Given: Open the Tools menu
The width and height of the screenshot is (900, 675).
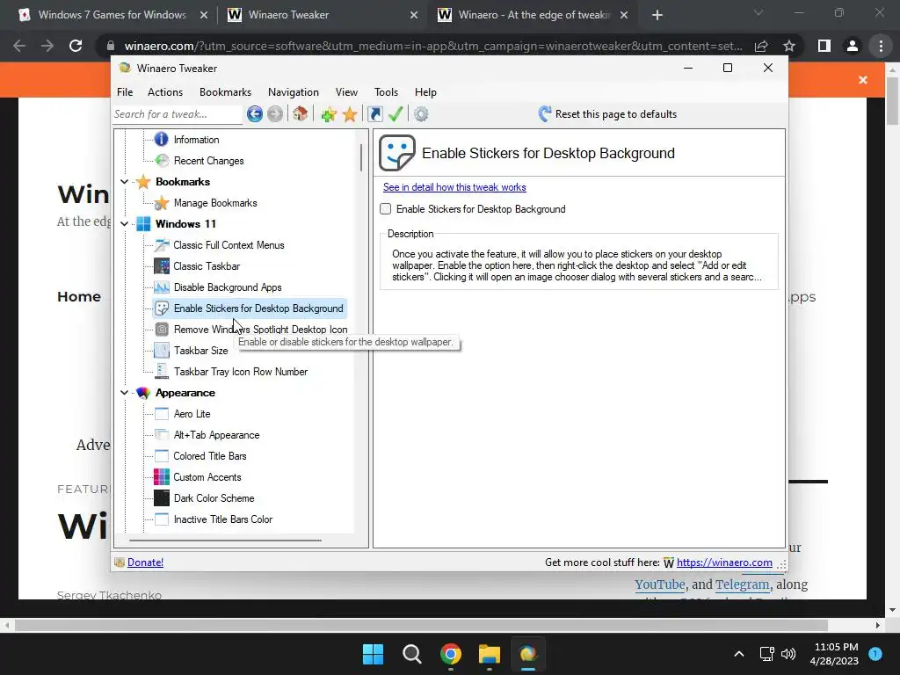Looking at the screenshot, I should coord(386,91).
